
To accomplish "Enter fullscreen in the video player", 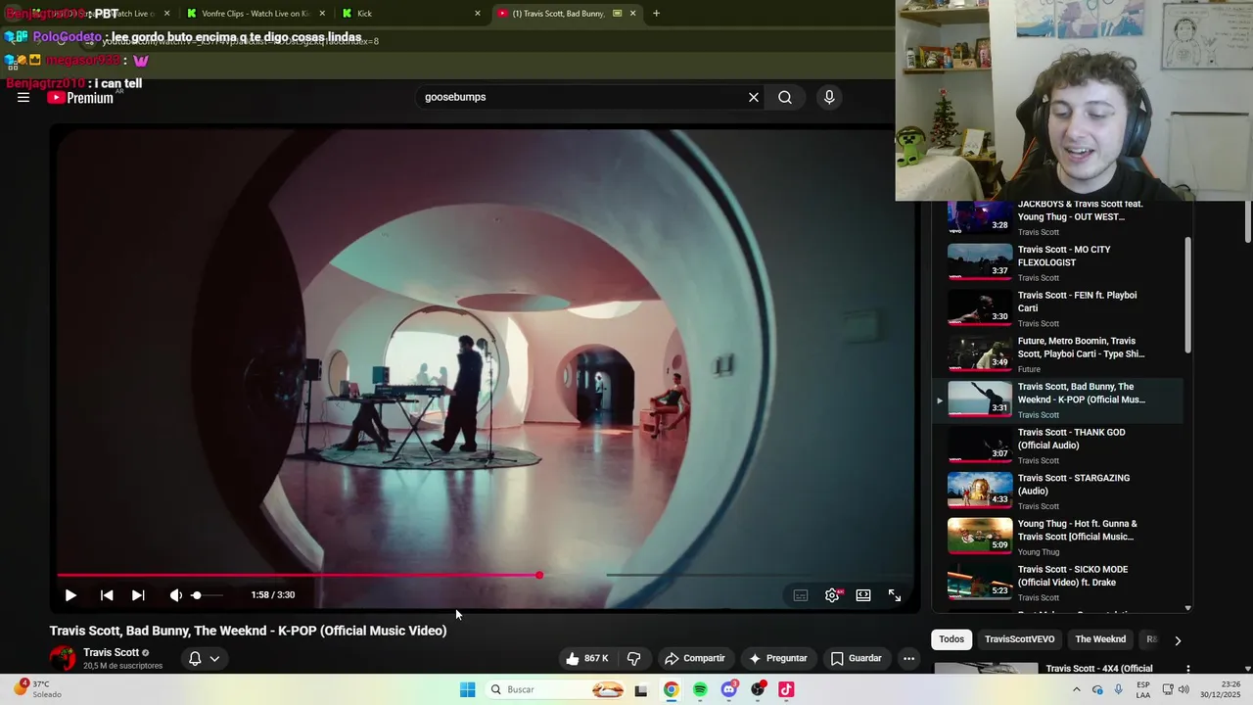I will 895,594.
